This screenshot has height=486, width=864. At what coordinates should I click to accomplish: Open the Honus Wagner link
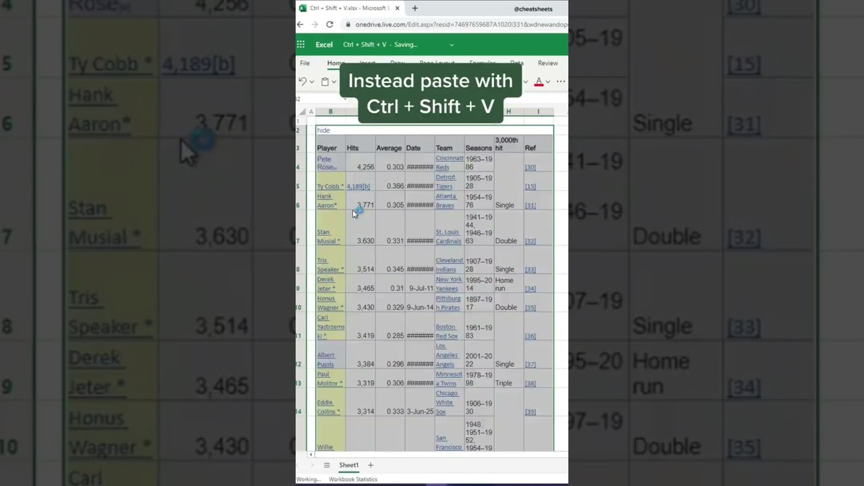(330, 302)
